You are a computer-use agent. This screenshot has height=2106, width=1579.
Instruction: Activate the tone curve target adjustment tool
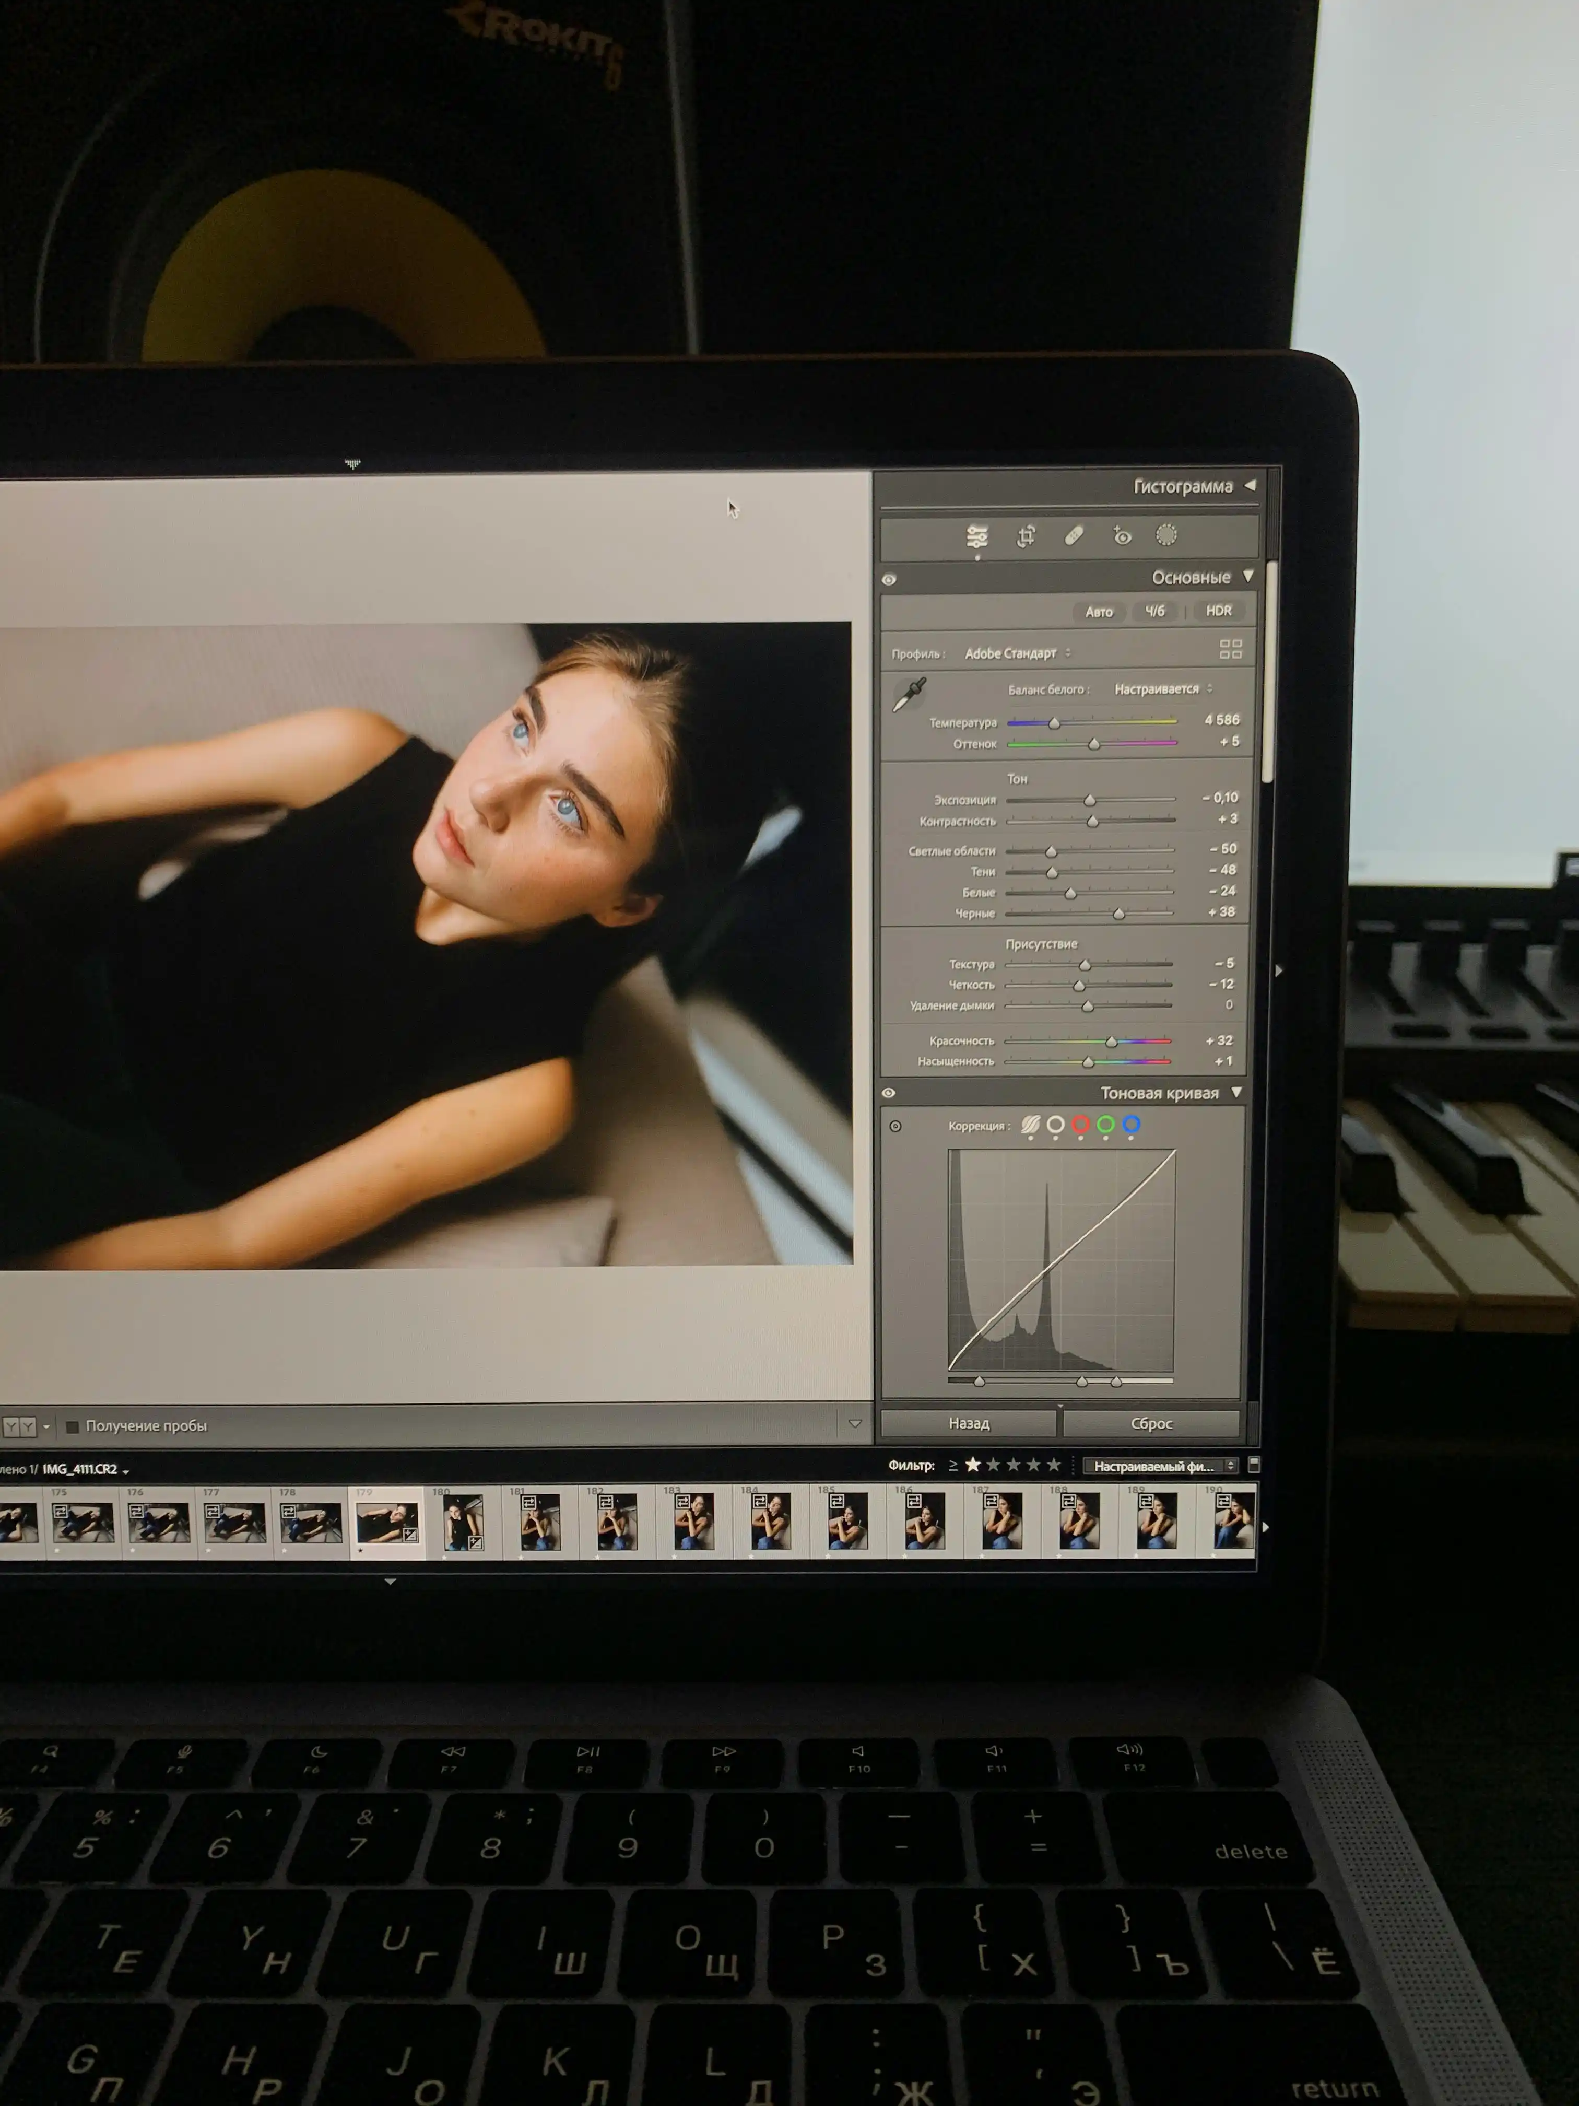point(895,1126)
